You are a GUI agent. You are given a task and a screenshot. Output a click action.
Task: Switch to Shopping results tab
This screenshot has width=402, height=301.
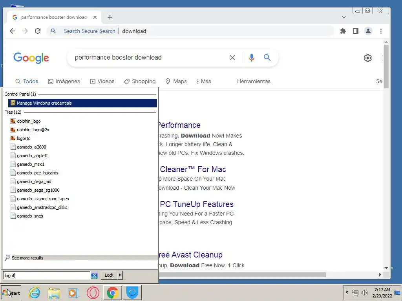tap(140, 82)
